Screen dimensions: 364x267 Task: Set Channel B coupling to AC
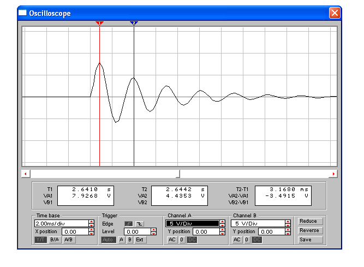click(237, 240)
